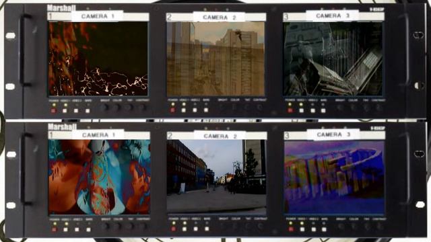Click the CAMERA 2 label on top rack
Screen dimensions: 431x242
(219, 17)
